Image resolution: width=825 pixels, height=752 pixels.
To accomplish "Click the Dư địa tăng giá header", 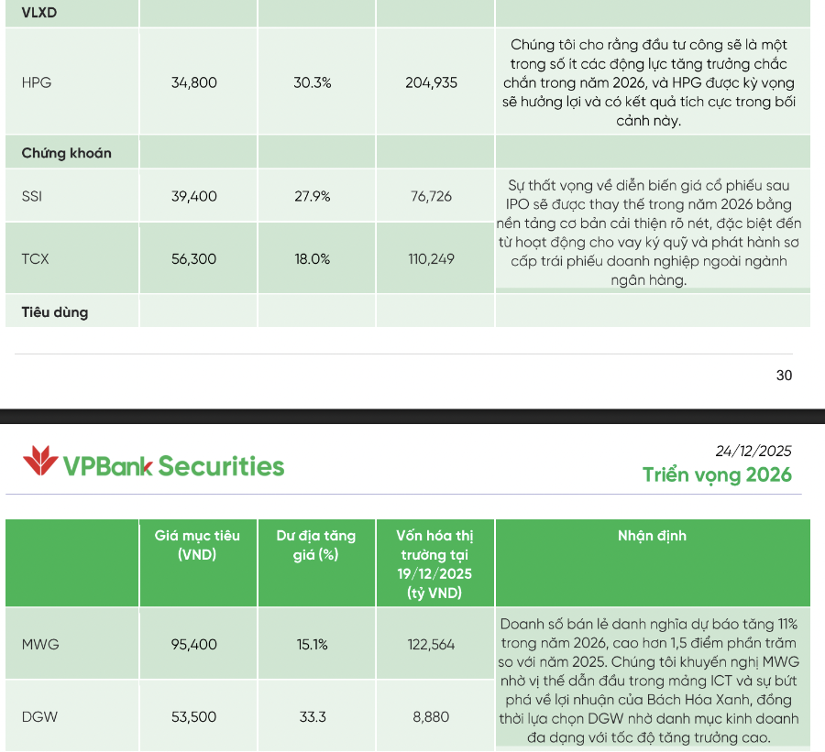I will click(x=316, y=545).
